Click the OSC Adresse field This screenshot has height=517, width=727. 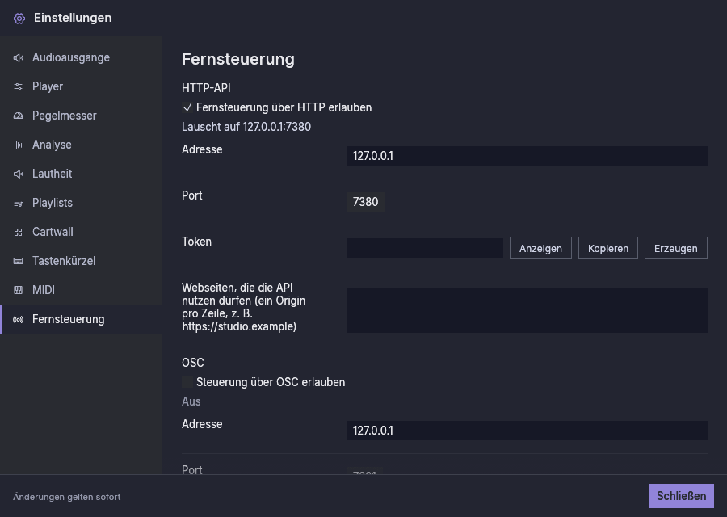coord(527,431)
